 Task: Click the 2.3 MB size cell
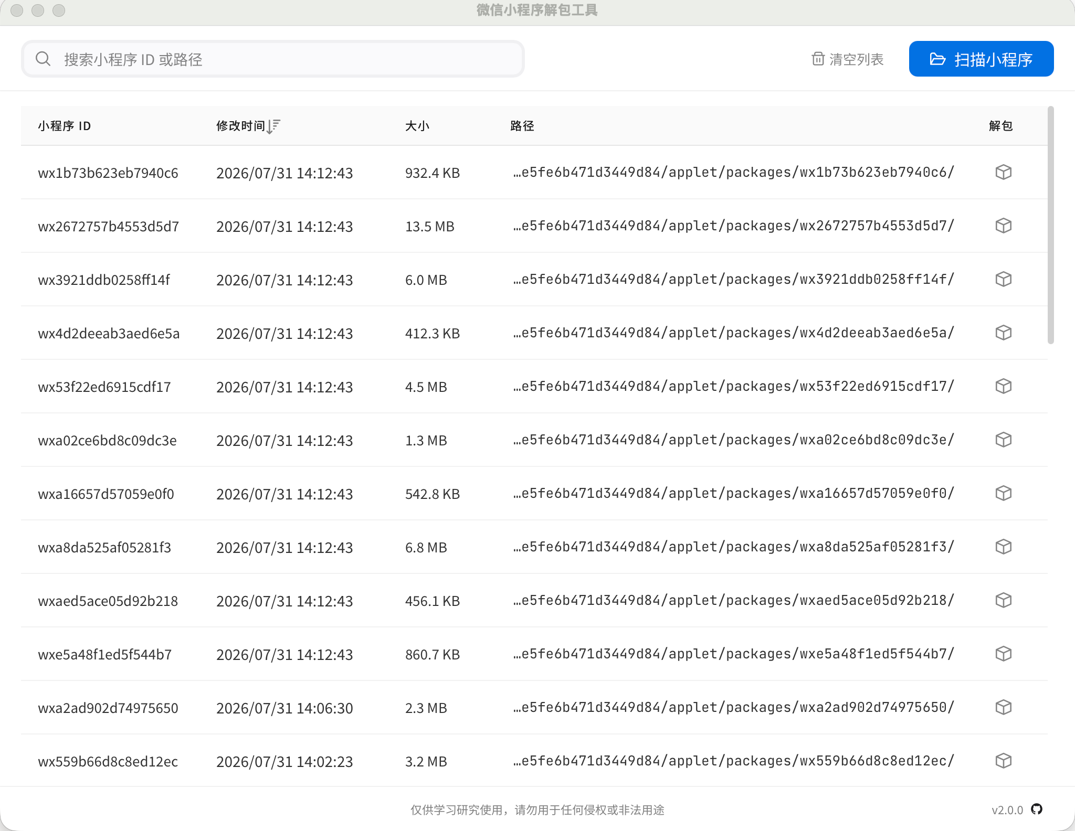point(426,708)
